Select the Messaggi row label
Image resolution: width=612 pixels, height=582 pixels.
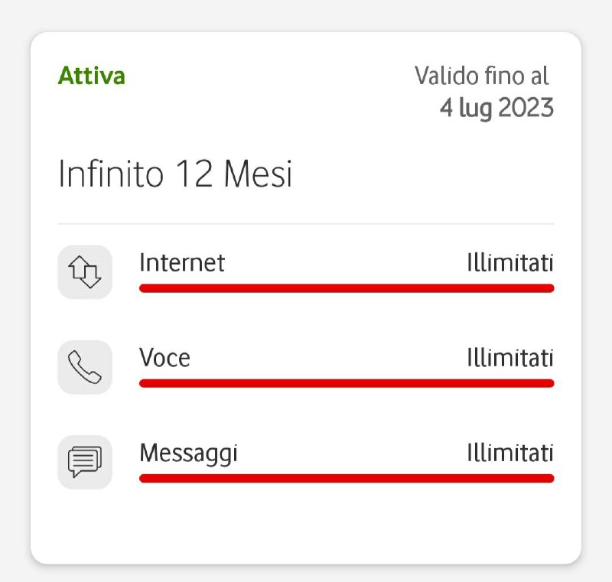click(188, 453)
